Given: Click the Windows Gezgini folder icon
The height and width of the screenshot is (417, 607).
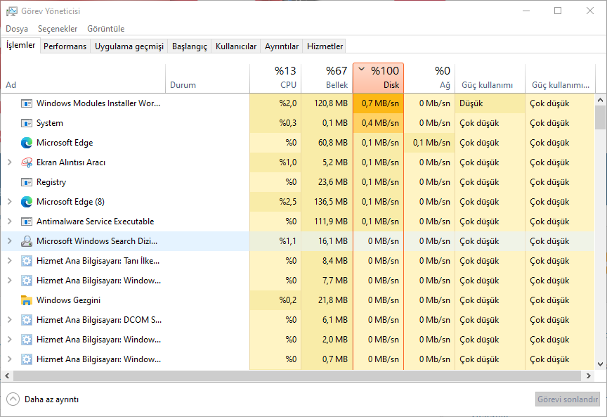Looking at the screenshot, I should [x=27, y=300].
